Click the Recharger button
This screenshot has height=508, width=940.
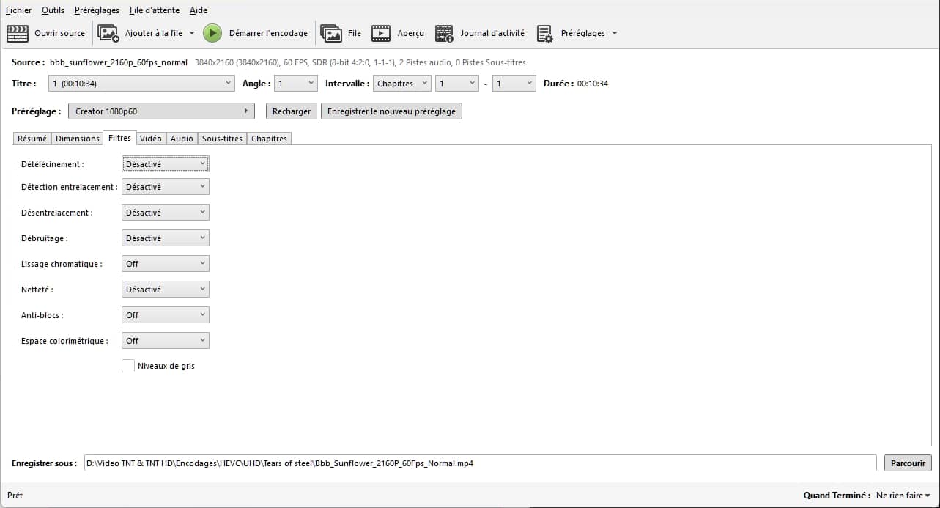292,111
